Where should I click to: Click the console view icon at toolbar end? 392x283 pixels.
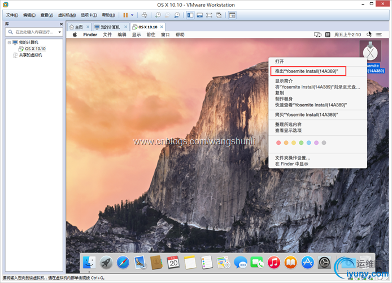click(x=232, y=15)
